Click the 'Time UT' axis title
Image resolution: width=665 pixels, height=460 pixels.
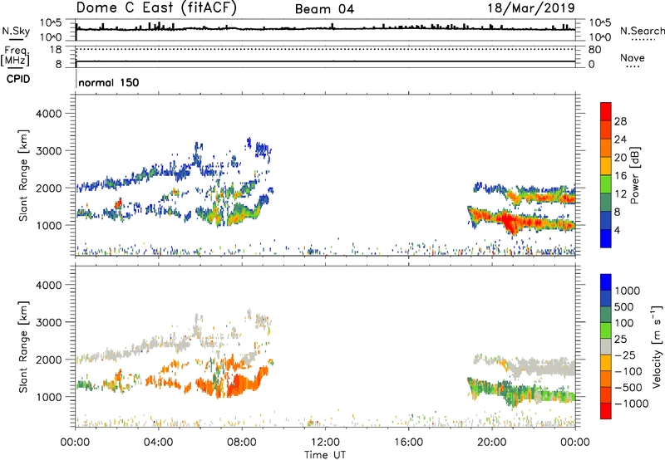pyautogui.click(x=325, y=455)
